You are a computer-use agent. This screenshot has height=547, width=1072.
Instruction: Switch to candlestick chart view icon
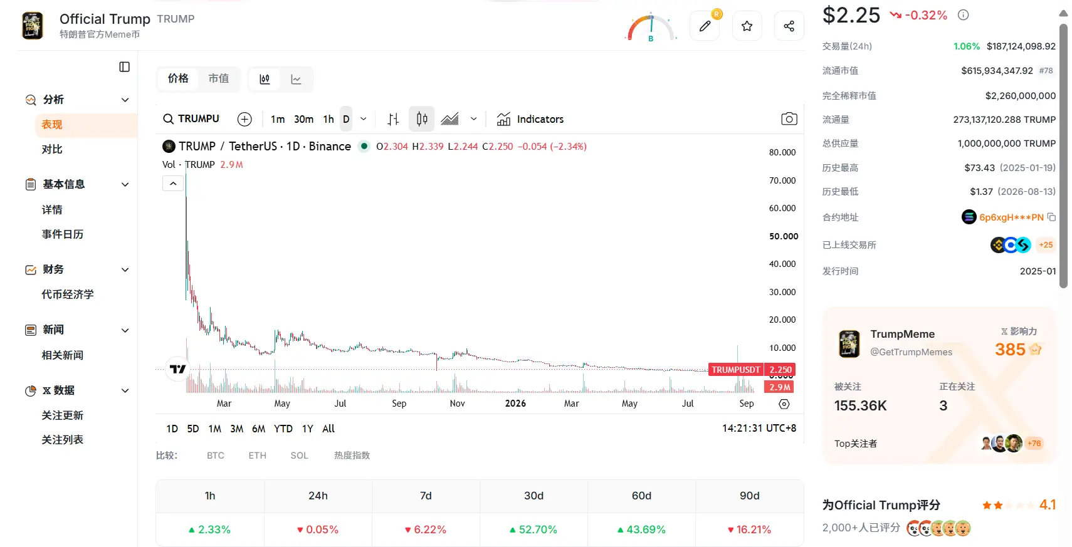coord(265,79)
